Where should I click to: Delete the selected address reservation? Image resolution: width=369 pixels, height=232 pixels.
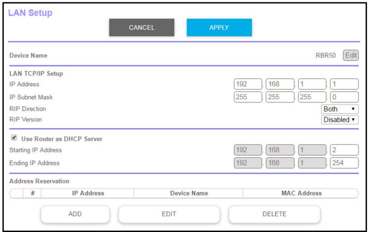[275, 214]
